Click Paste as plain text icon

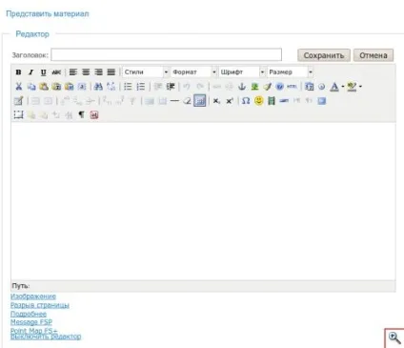56,87
